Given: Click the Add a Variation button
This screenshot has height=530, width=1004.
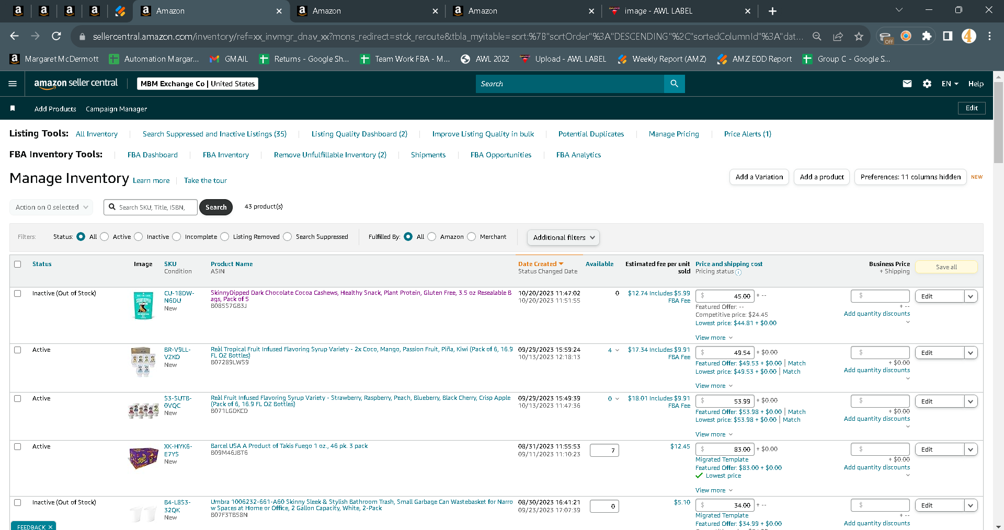Looking at the screenshot, I should pyautogui.click(x=759, y=177).
